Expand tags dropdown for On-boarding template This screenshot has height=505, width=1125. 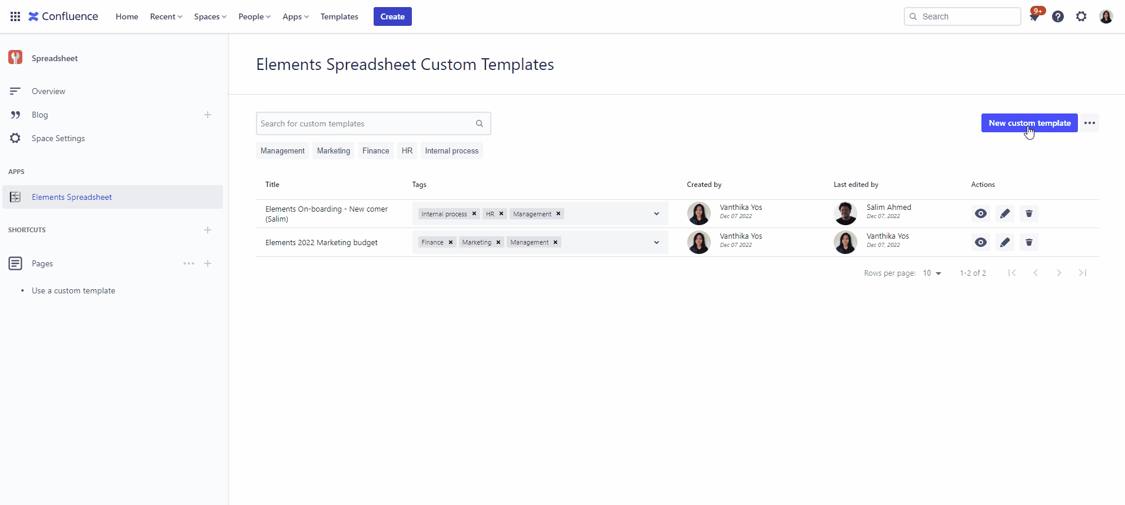click(x=657, y=214)
